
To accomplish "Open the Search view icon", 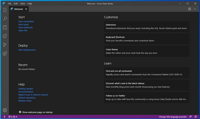I will coord(5,18).
